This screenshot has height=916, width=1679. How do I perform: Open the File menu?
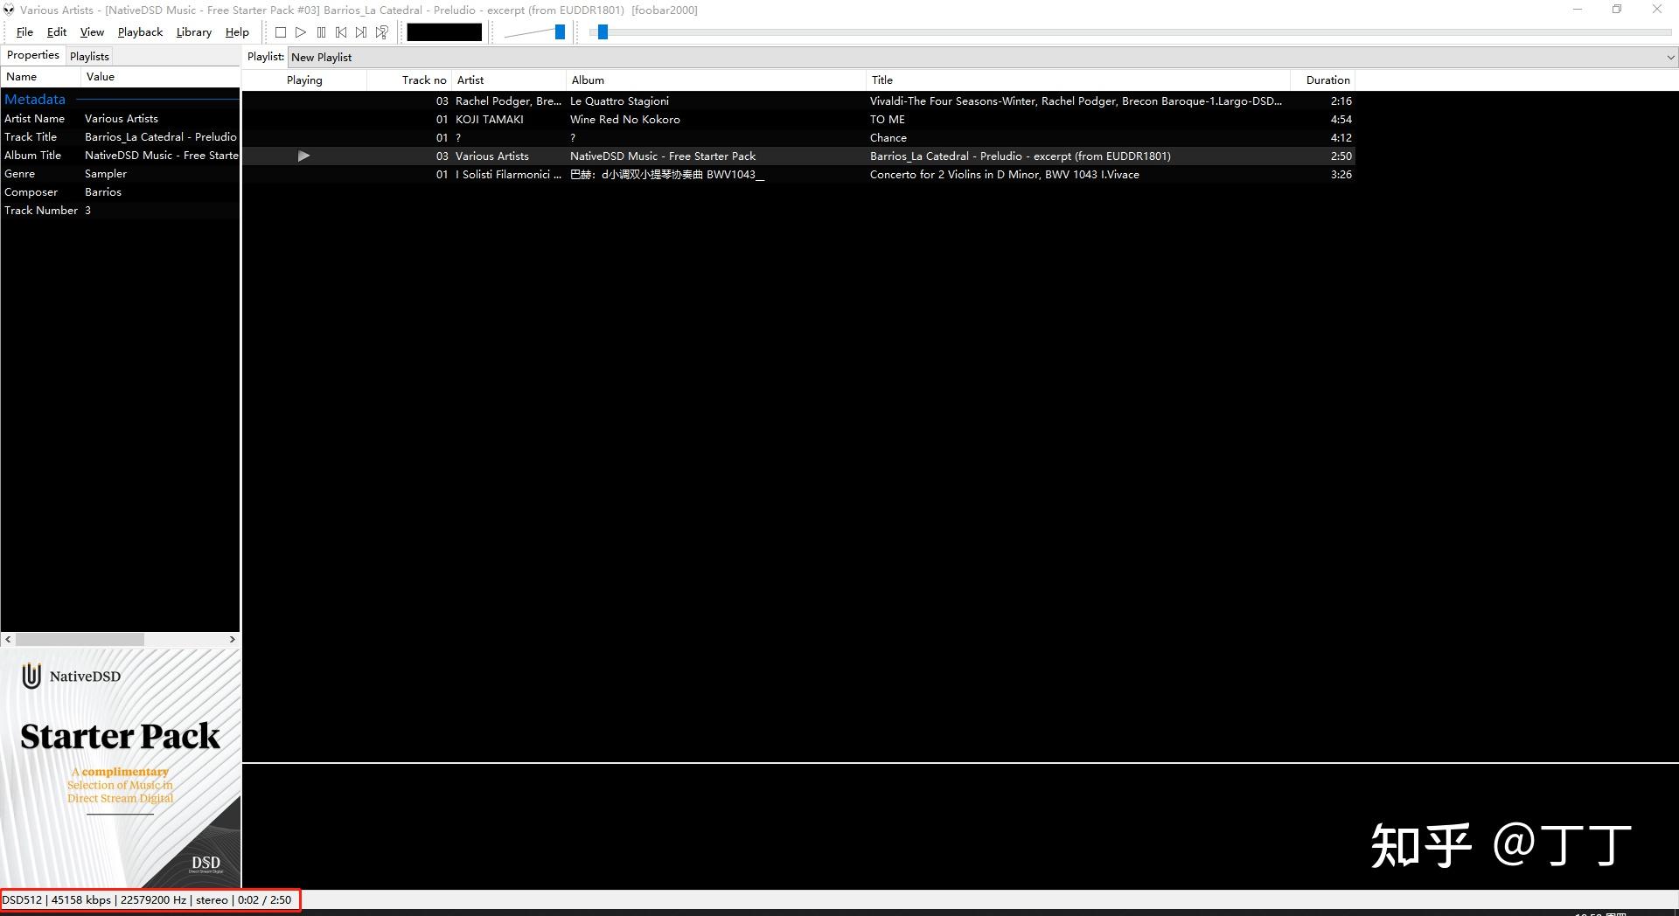[x=24, y=32]
